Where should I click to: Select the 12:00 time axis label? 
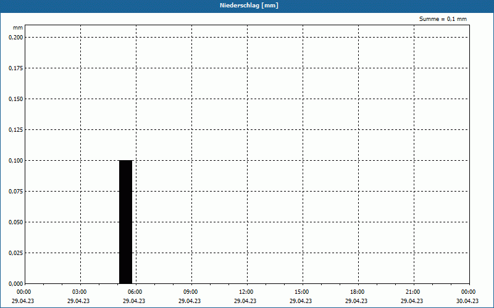click(246, 292)
